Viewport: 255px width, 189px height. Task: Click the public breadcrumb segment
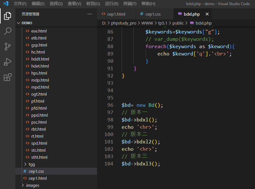[x=178, y=23]
